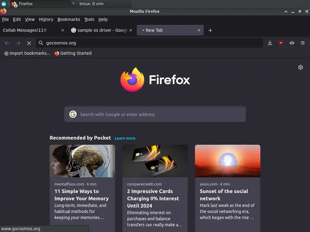Screen dimensions: 310x232
Task: Open the hamburger application menu
Action: click(x=303, y=43)
